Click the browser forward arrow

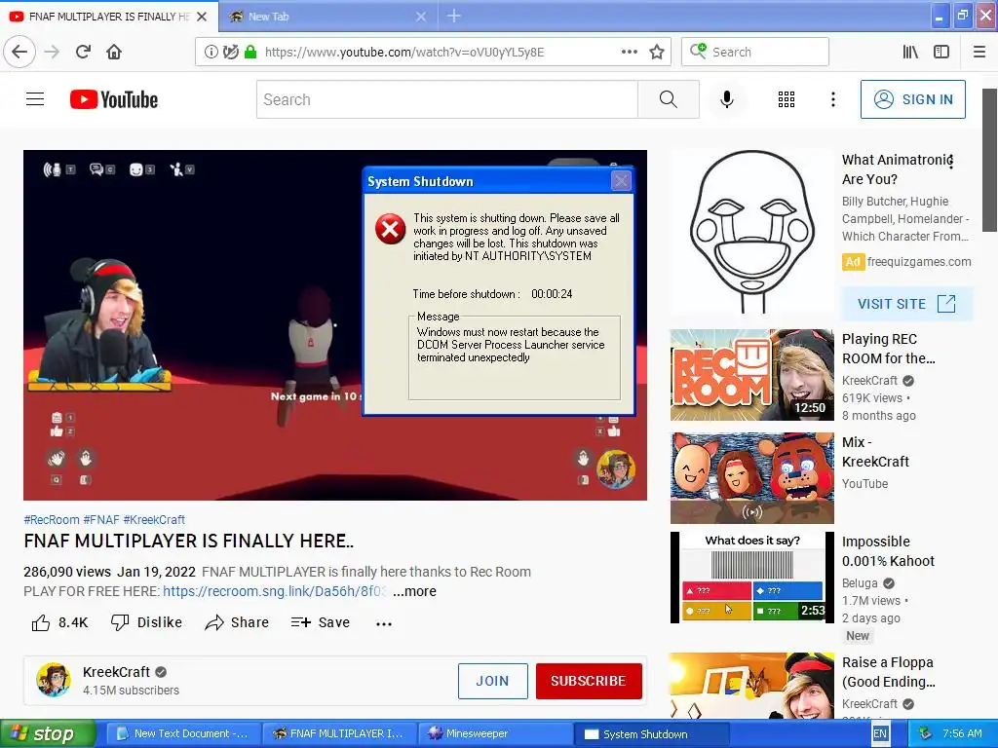[52, 52]
